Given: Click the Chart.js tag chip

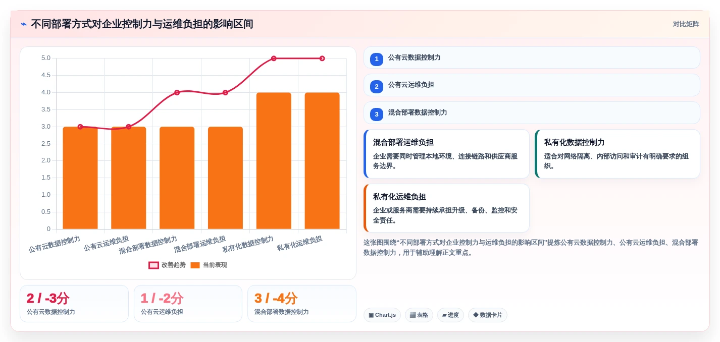Looking at the screenshot, I should pos(382,315).
